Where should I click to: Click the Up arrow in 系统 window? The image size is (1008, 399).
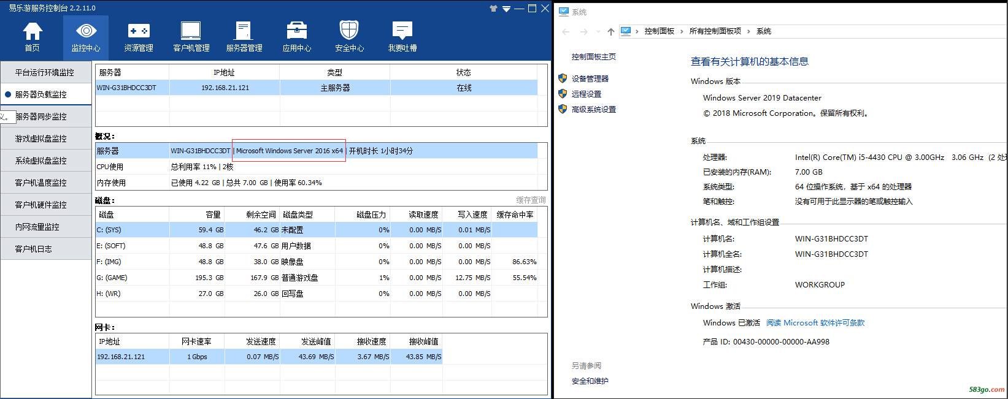[x=610, y=31]
